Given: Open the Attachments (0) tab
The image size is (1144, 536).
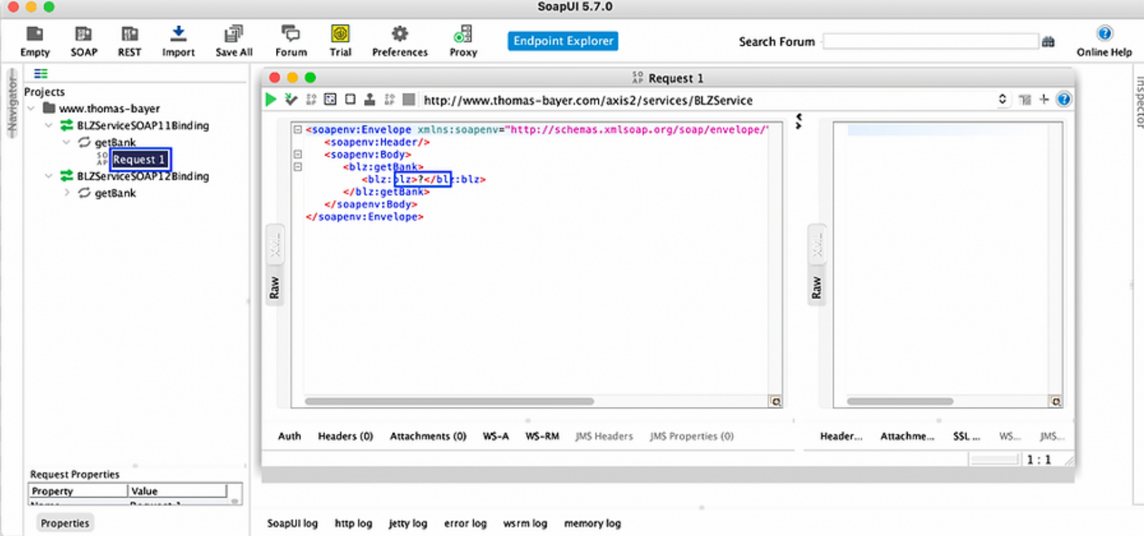Looking at the screenshot, I should click(x=428, y=436).
